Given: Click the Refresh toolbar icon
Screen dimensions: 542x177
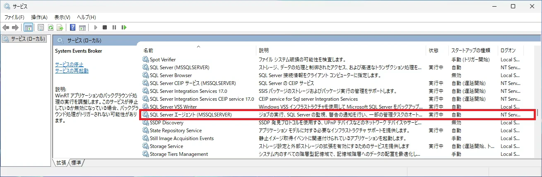Looking at the screenshot, I should point(51,28).
